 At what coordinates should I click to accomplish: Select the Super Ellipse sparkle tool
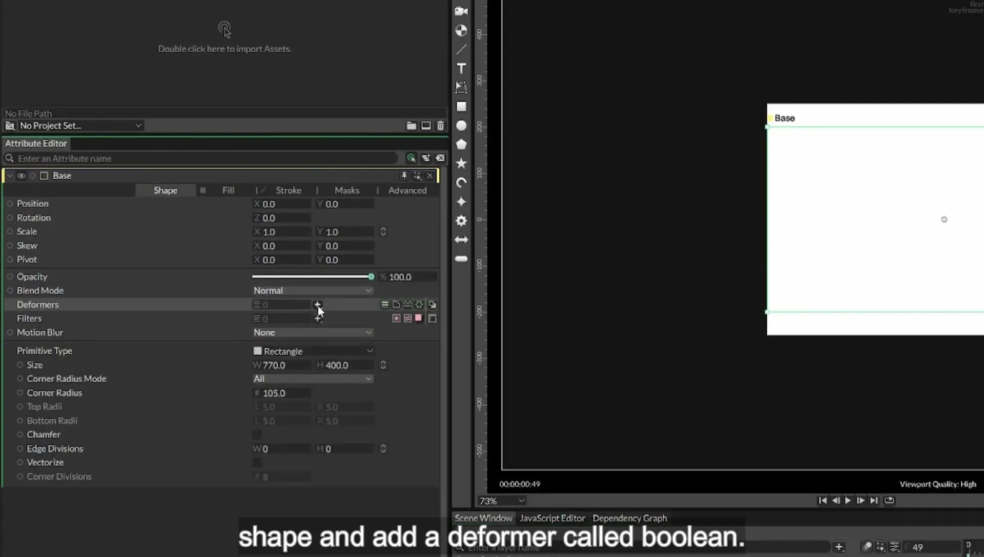(x=461, y=202)
